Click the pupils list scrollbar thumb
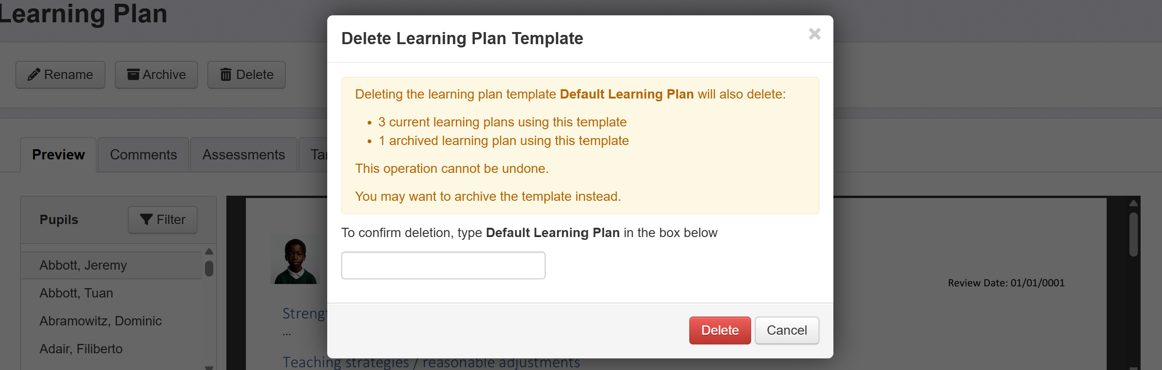Screen dimensions: 1162x370 coord(209,269)
